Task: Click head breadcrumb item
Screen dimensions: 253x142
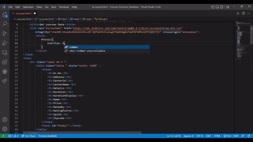Action: (75, 19)
